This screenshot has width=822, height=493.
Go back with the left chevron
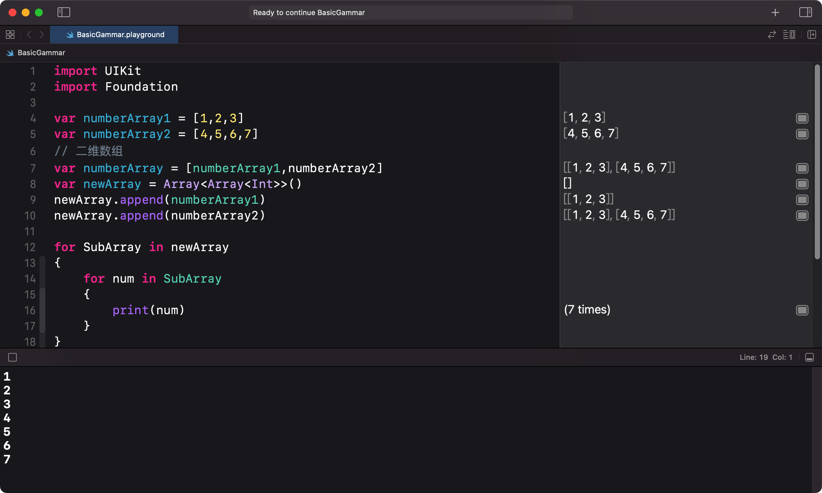[x=29, y=35]
